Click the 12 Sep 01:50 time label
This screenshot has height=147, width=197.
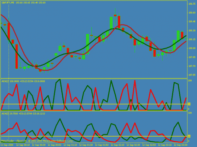[x=102, y=145]
